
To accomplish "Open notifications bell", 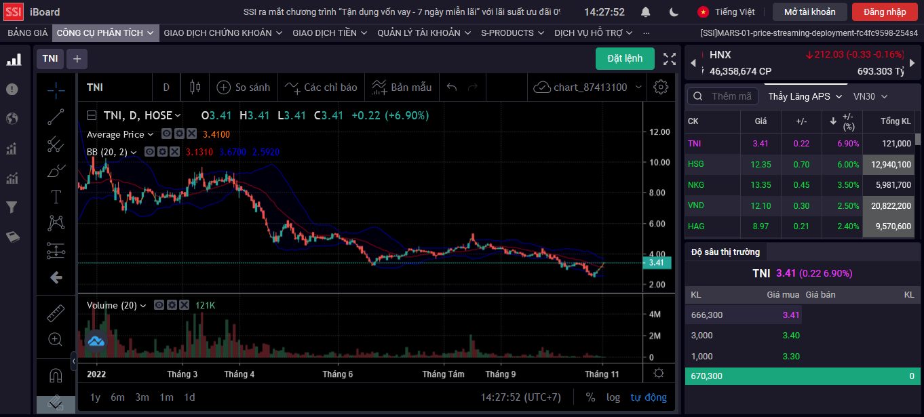I will pyautogui.click(x=646, y=12).
